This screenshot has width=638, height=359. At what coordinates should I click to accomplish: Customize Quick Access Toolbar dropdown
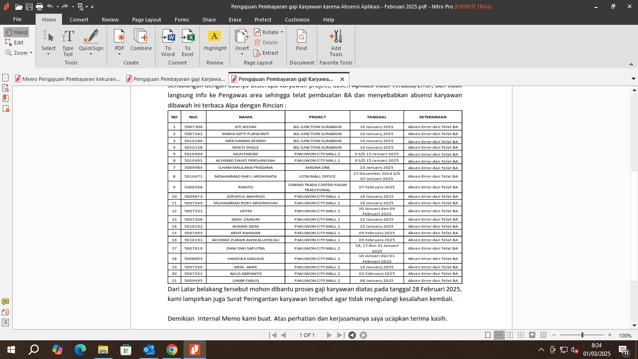click(x=92, y=7)
